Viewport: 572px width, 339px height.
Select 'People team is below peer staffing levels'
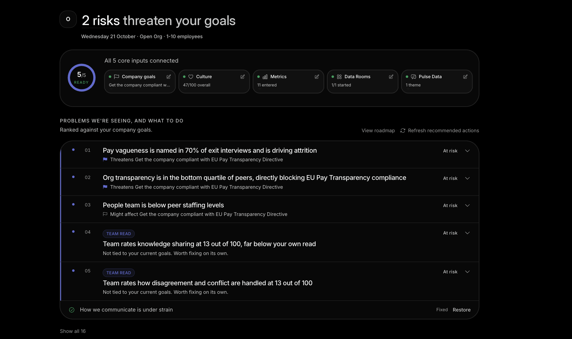pos(163,205)
